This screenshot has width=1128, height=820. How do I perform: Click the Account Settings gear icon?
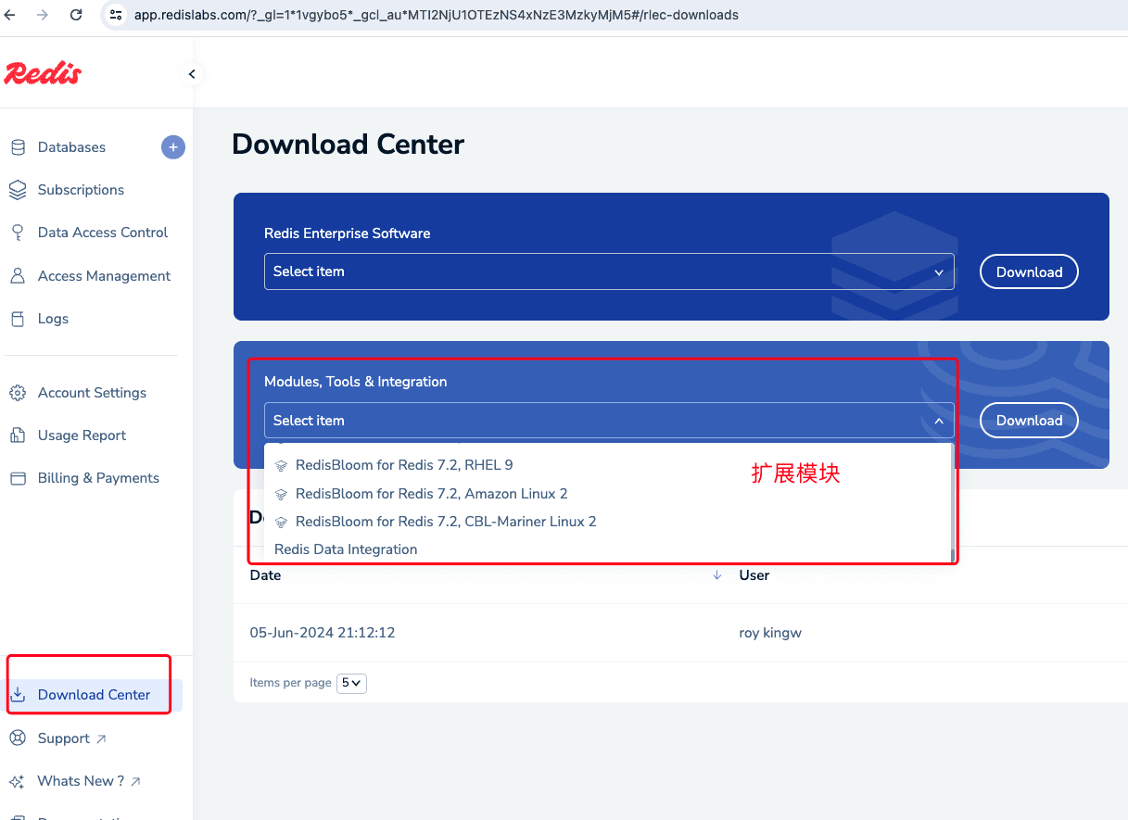[x=18, y=393]
